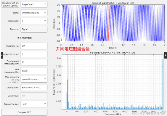Image resolution: width=167 pixels, height=116 pixels.
Task: Open the Frequency axis Hertz dropdown
Action: 34,104
